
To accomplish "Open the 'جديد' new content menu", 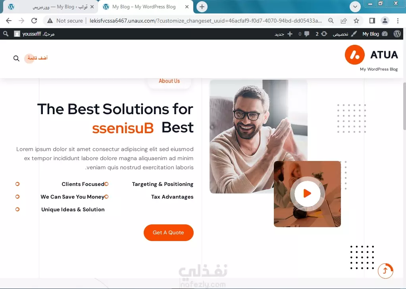I will coord(283,34).
